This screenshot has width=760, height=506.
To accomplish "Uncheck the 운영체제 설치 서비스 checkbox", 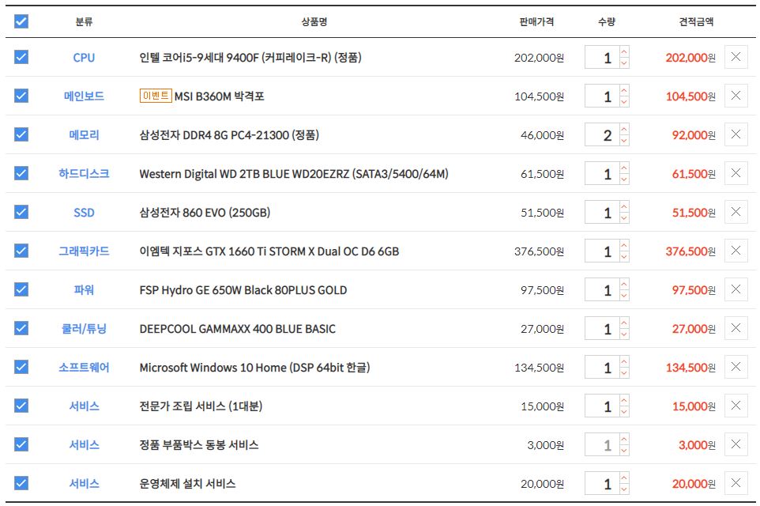I will tap(21, 483).
